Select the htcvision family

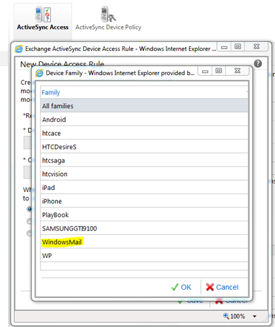click(x=144, y=174)
